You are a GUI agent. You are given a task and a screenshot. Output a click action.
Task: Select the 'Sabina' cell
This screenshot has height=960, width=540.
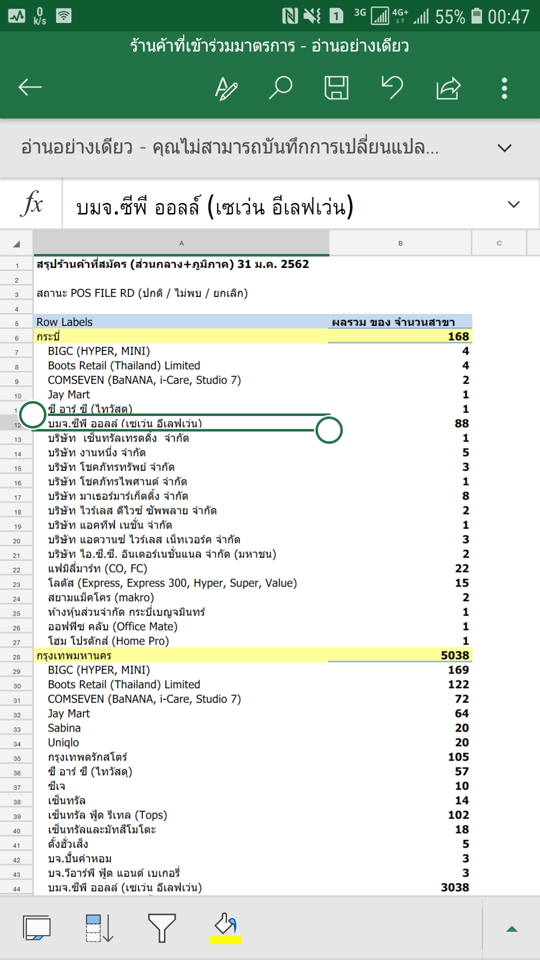[181, 728]
